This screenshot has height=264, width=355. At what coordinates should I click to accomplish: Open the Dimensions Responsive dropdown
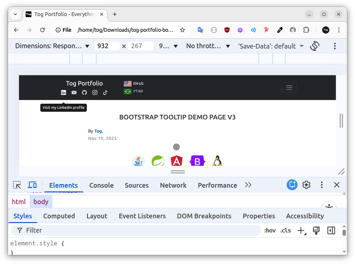(x=52, y=46)
